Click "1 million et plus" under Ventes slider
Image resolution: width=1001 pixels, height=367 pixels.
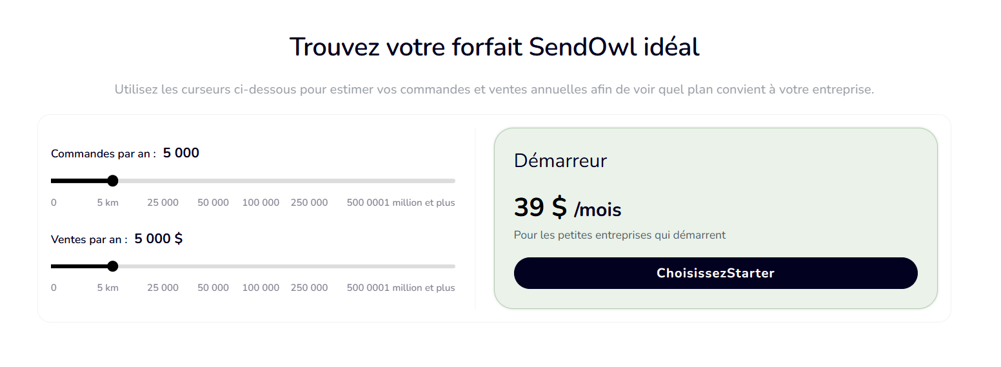419,288
